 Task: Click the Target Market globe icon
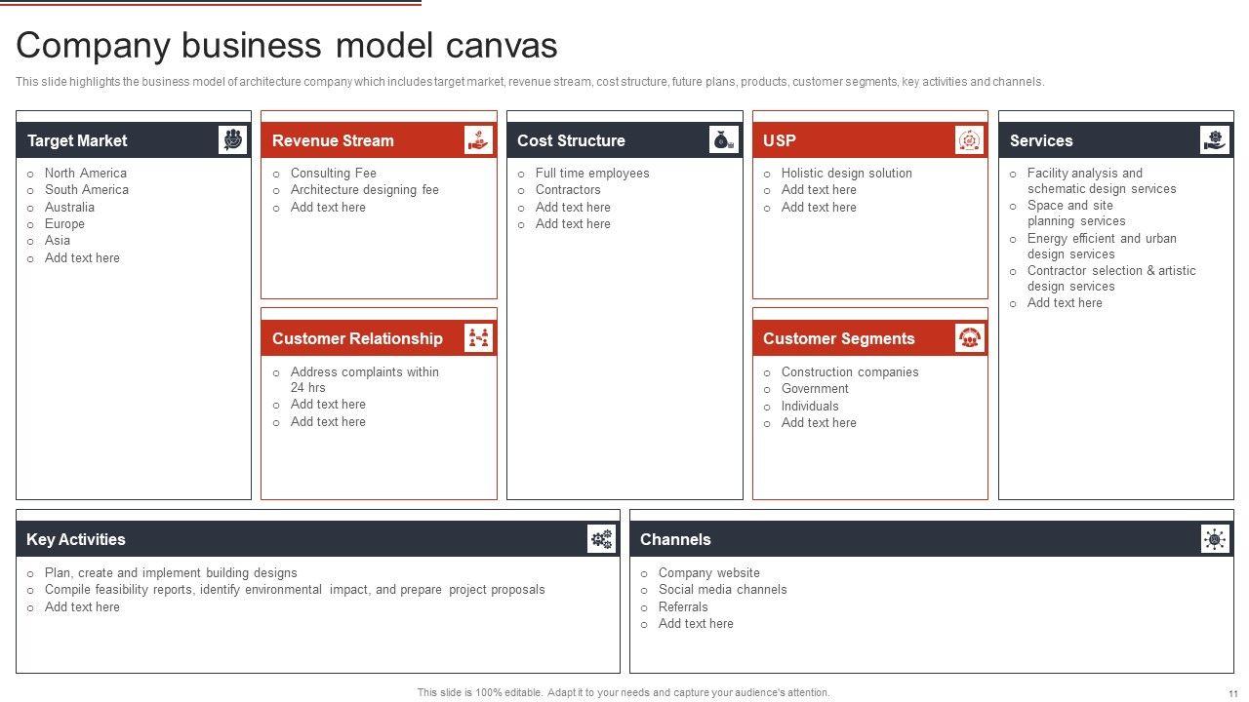tap(232, 140)
